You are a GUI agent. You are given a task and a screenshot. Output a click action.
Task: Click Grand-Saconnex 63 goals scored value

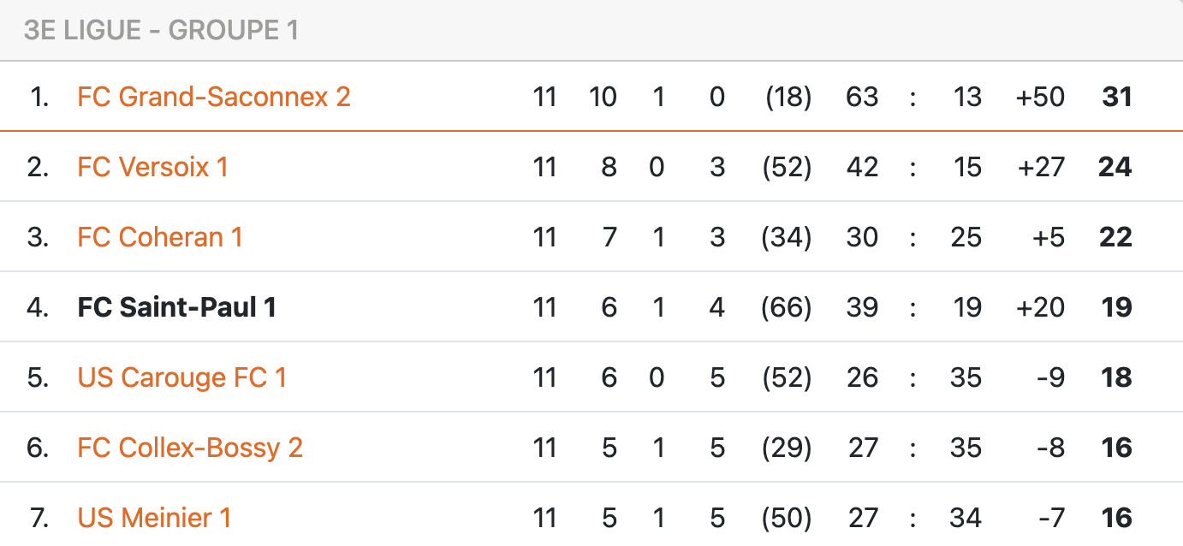tap(862, 97)
